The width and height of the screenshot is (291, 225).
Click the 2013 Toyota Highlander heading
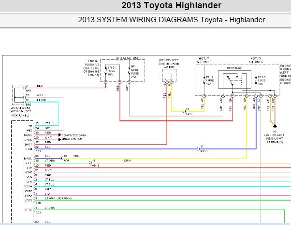pos(171,5)
